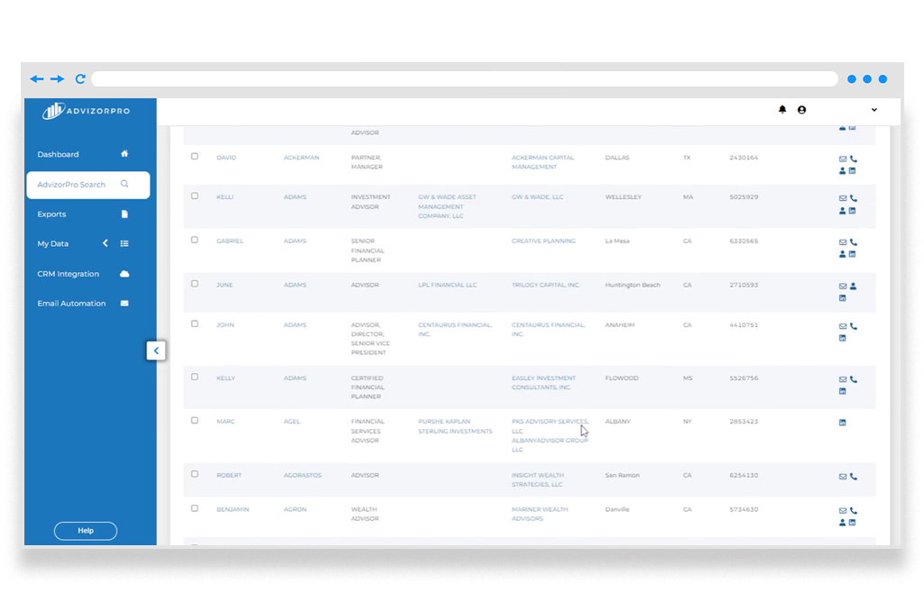
Task: Open LinkedIn icon for Marc Agel
Action: tap(843, 423)
